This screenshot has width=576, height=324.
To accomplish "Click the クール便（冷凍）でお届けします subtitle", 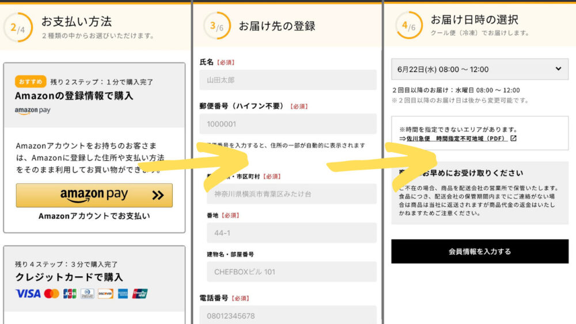I will pyautogui.click(x=480, y=33).
